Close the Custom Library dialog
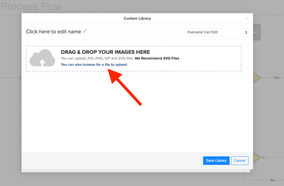The image size is (284, 186). [x=247, y=19]
